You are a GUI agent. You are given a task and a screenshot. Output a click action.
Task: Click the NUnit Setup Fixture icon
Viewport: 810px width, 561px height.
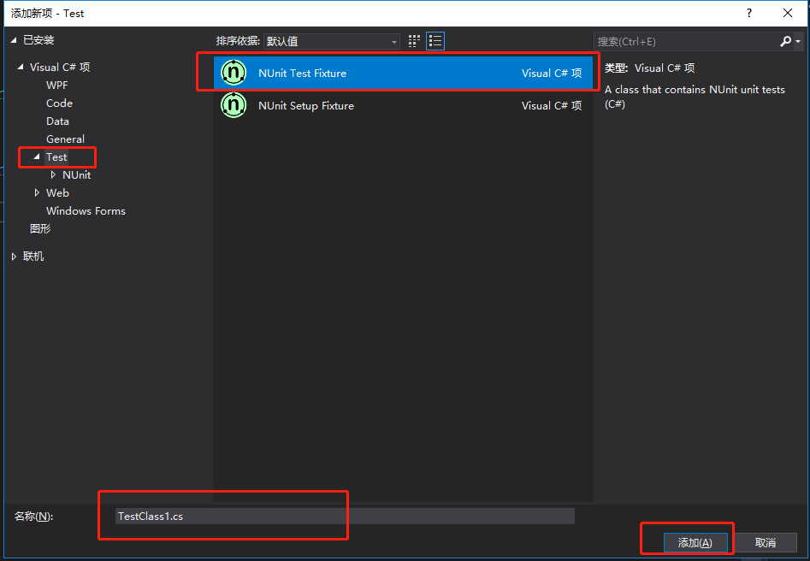233,105
